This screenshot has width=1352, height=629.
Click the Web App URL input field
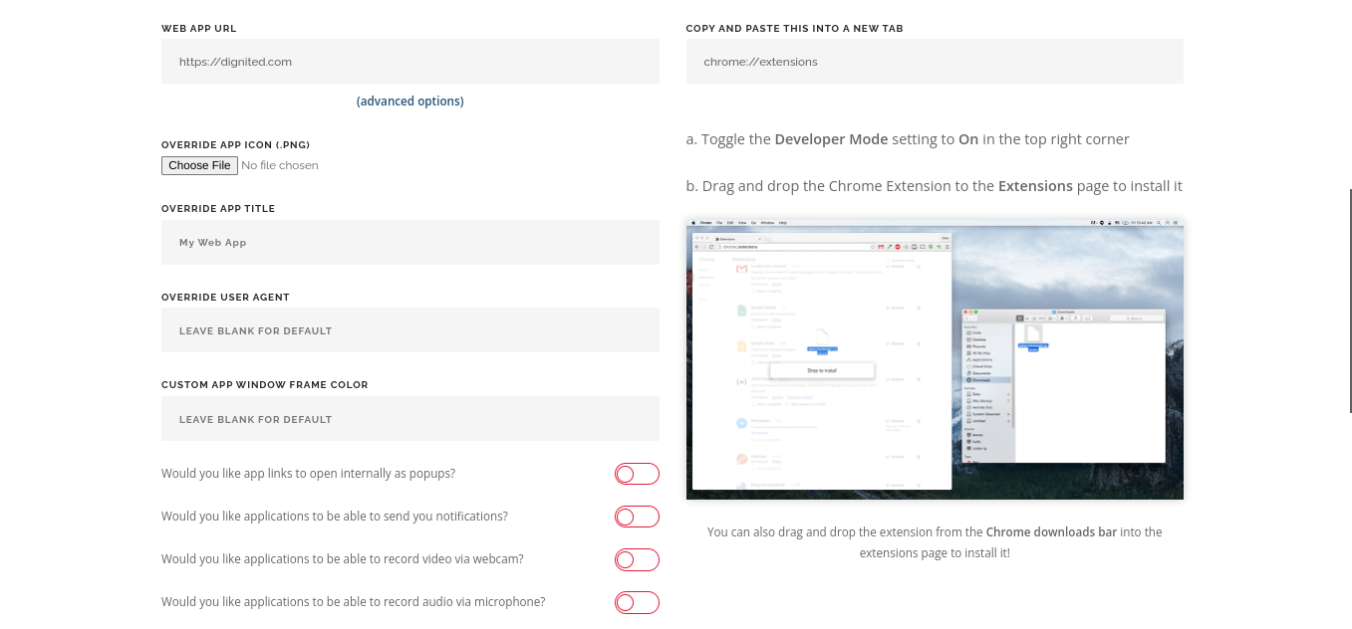[409, 61]
